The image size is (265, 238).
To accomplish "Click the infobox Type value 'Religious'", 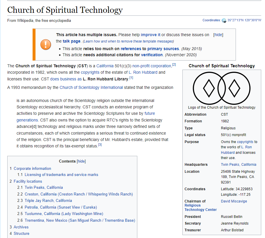I will 228,128.
